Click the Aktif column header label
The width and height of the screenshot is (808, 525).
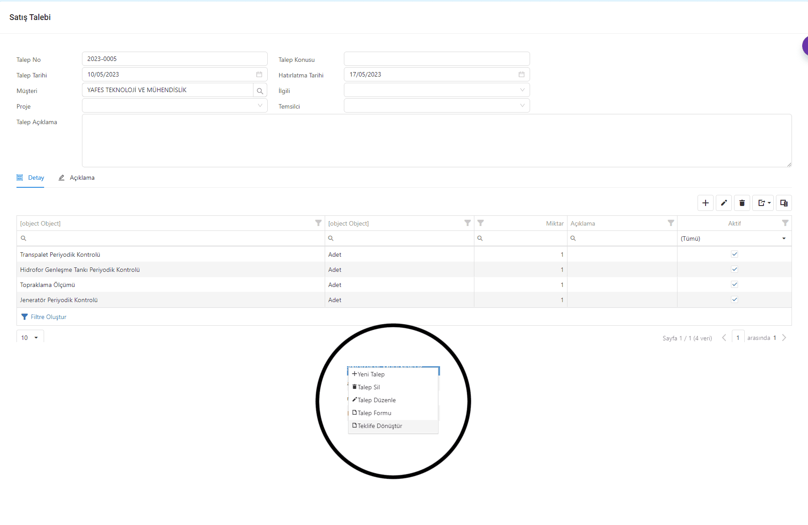[735, 223]
